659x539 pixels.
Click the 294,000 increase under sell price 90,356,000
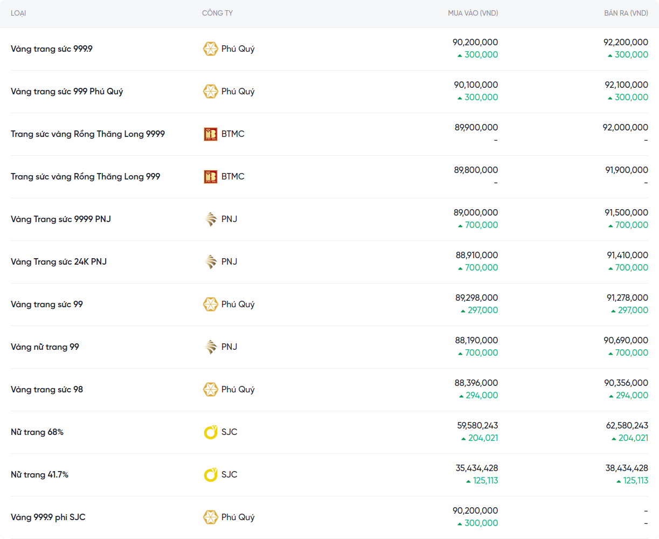click(632, 396)
